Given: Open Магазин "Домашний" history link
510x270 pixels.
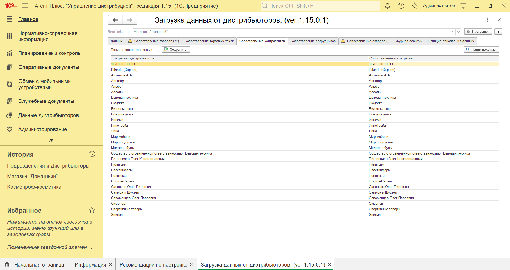Looking at the screenshot, I should [32, 176].
